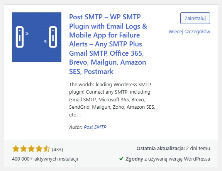Click the Zainstaluj install button
The image size is (222, 171).
(x=195, y=18)
